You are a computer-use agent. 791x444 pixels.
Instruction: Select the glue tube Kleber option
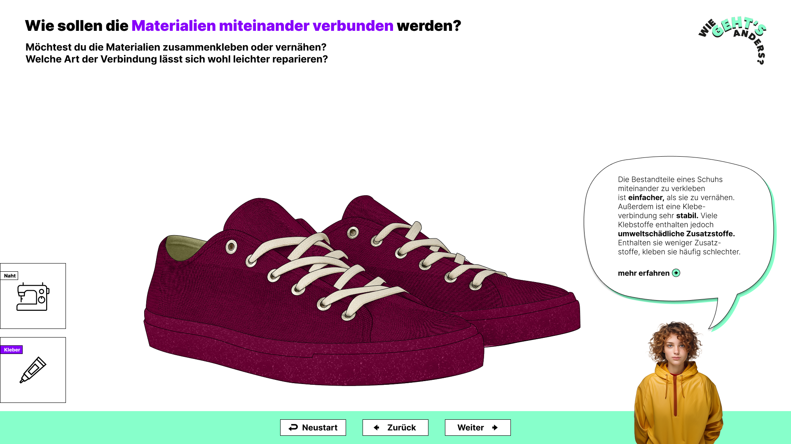click(x=33, y=370)
